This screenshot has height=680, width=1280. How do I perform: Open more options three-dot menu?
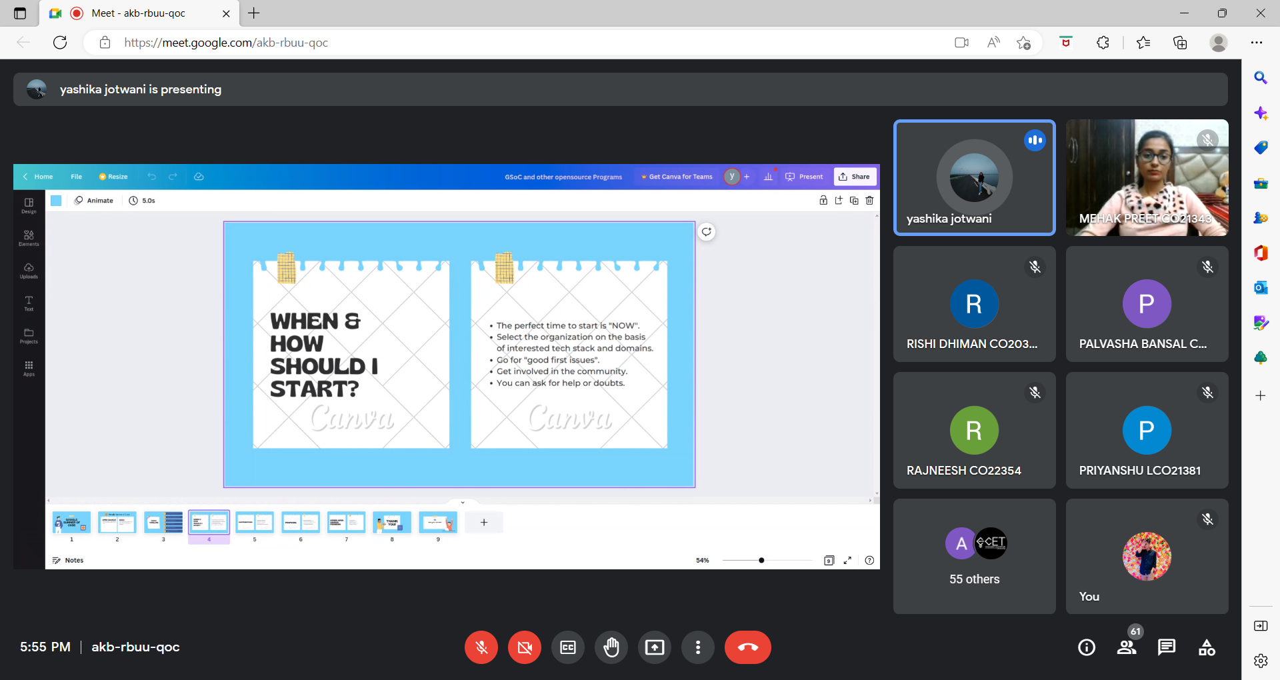[698, 647]
